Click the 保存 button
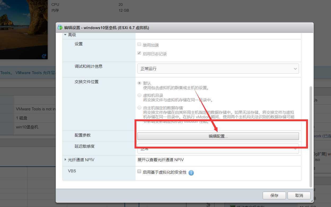The width and height of the screenshot is (331, 207). tap(274, 195)
